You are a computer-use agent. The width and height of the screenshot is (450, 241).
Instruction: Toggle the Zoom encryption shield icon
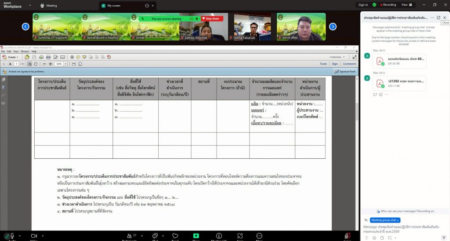(374, 5)
